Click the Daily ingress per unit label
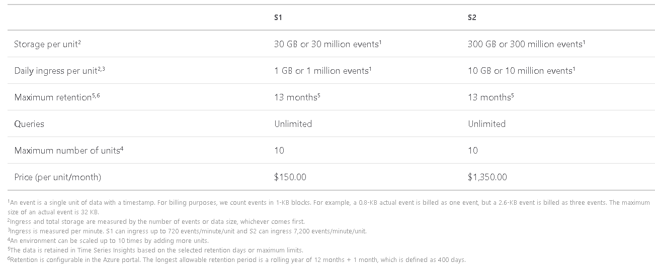The width and height of the screenshot is (655, 270). pos(59,71)
